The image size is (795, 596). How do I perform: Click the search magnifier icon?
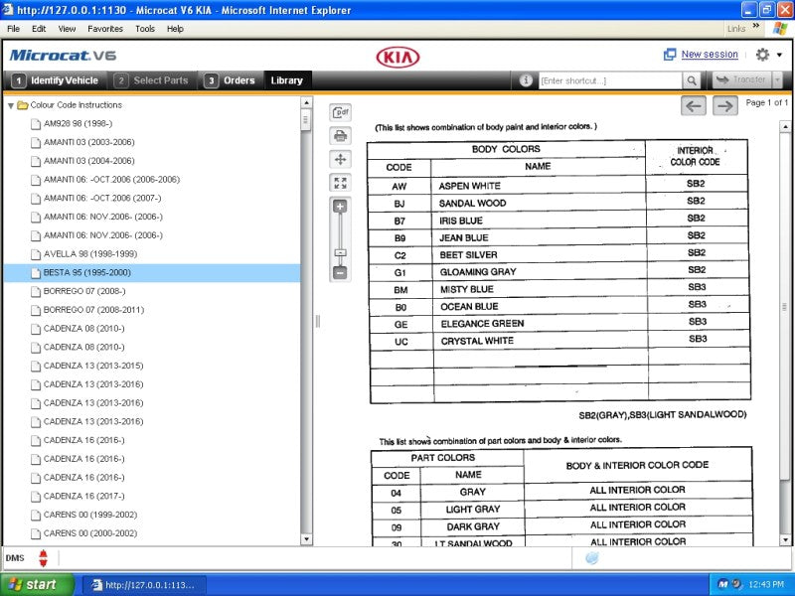coord(692,79)
